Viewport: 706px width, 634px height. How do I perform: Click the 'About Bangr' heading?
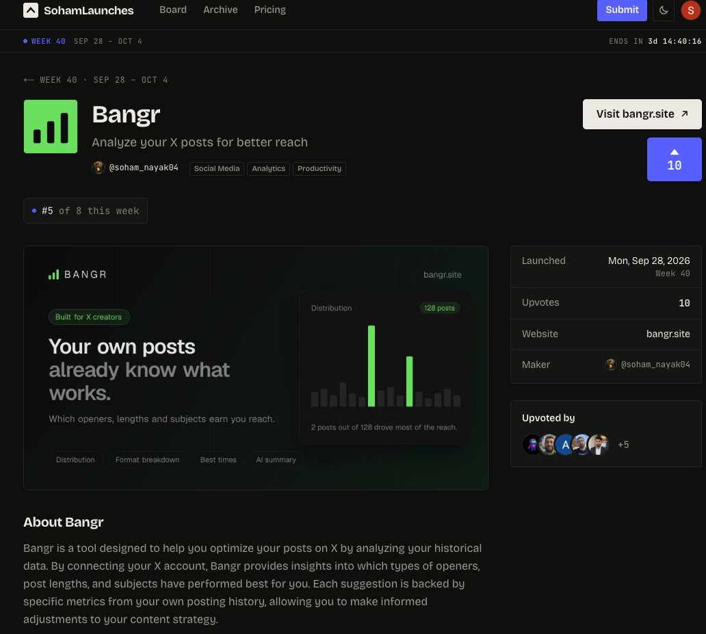coord(64,523)
